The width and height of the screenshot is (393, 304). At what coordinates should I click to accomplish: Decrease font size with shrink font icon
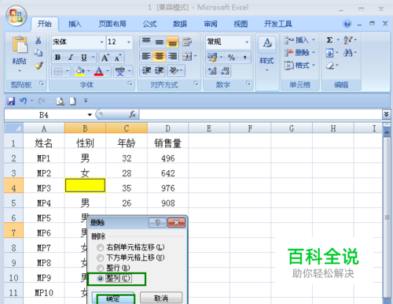[x=118, y=57]
